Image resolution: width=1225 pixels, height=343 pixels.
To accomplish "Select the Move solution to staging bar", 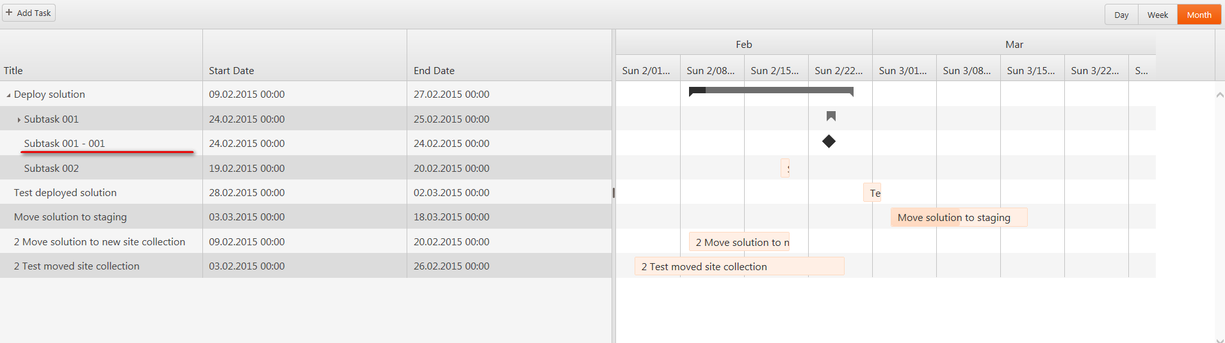I will [958, 218].
